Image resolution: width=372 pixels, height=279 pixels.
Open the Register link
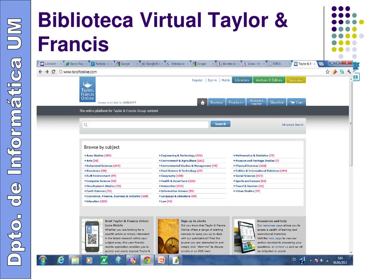tap(197, 80)
